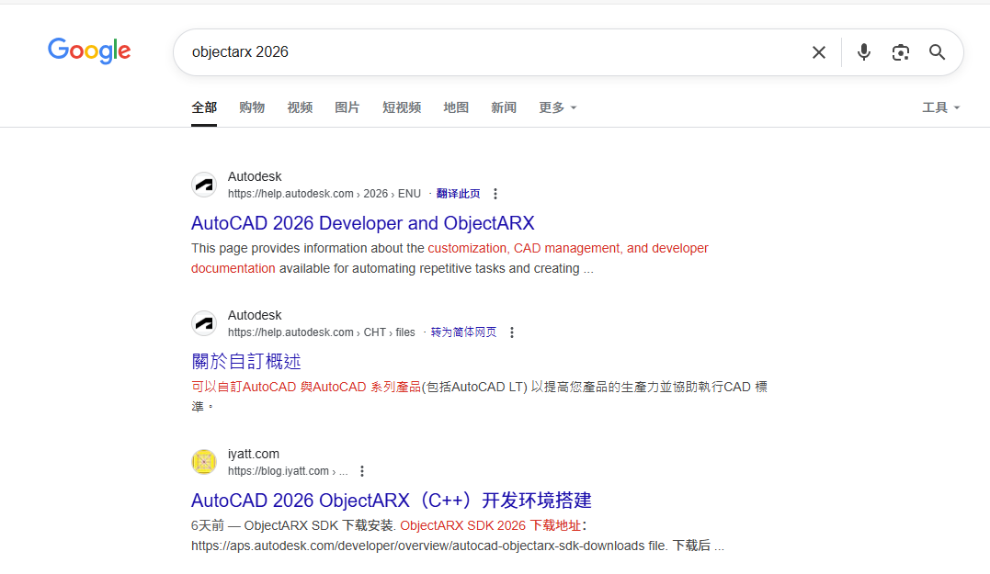Image resolution: width=990 pixels, height=574 pixels.
Task: Open three-dot menu for second Autodesk result
Action: pos(512,332)
